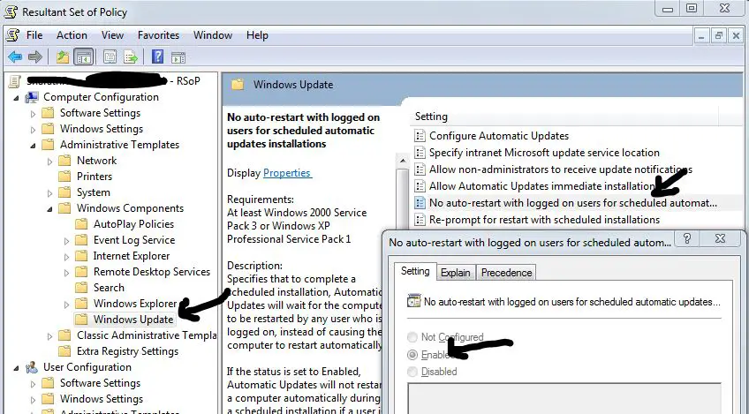Screen dimensions: 749x414
Task: Click the Computer Configuration computer icon
Action: point(32,97)
